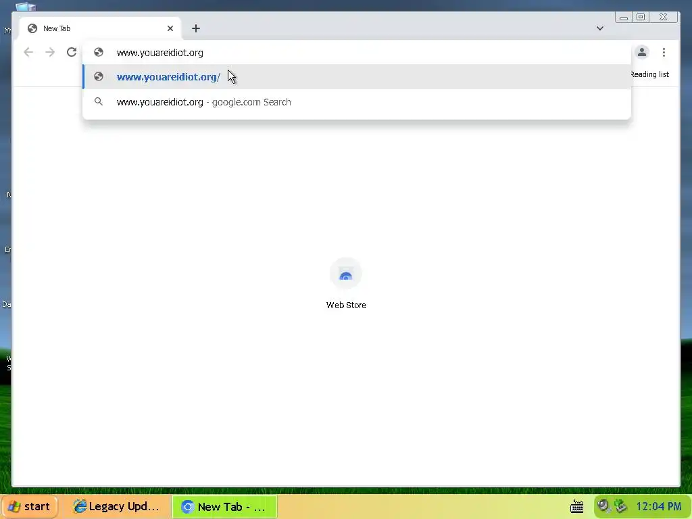Add a new tab with plus button
Image resolution: width=692 pixels, height=519 pixels.
196,28
